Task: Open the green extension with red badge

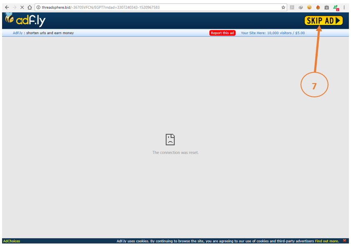Action: tap(336, 8)
